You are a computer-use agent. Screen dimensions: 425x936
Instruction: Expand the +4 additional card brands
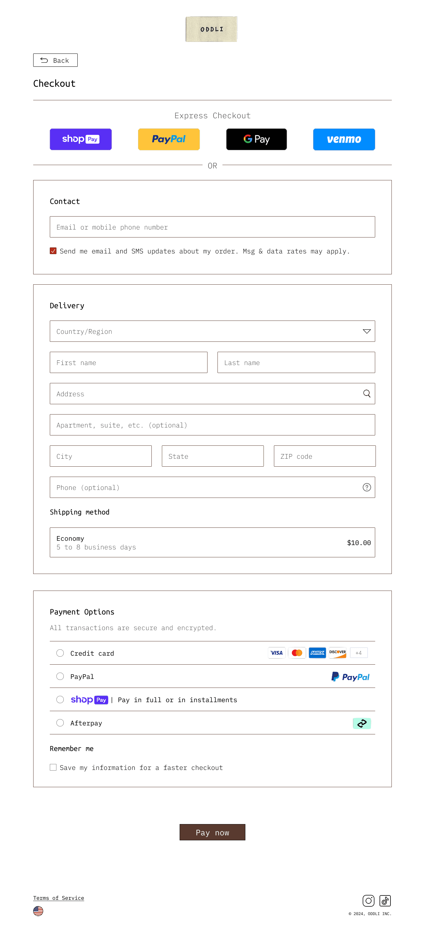point(359,653)
